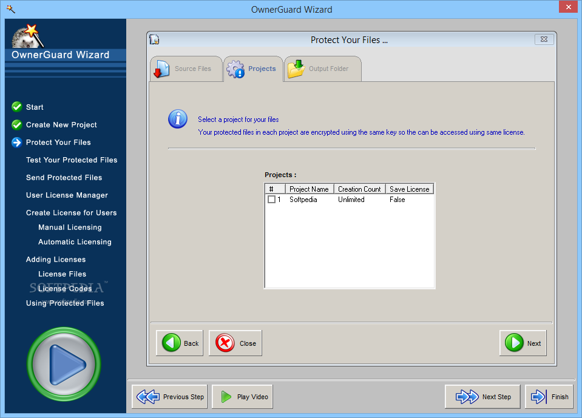Click the Next Step button label
Image resolution: width=582 pixels, height=418 pixels.
coord(496,397)
